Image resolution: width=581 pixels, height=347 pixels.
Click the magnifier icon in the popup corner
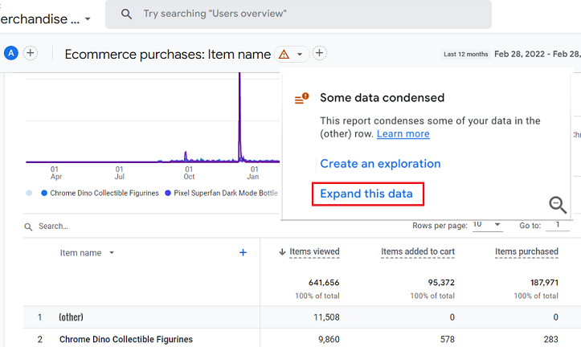pyautogui.click(x=558, y=206)
